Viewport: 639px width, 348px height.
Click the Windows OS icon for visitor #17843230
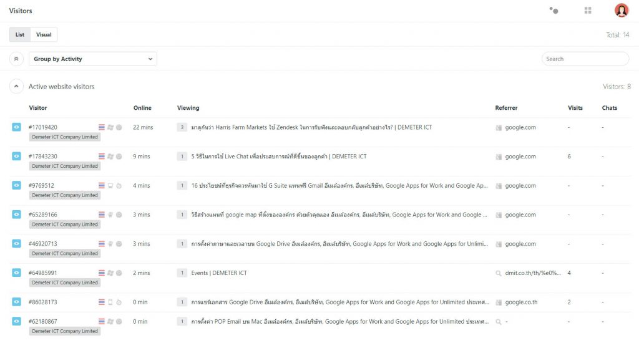[110, 157]
